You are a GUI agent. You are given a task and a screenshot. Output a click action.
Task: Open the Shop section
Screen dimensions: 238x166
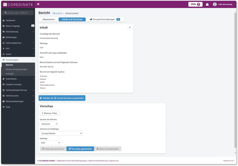[x=8, y=107]
